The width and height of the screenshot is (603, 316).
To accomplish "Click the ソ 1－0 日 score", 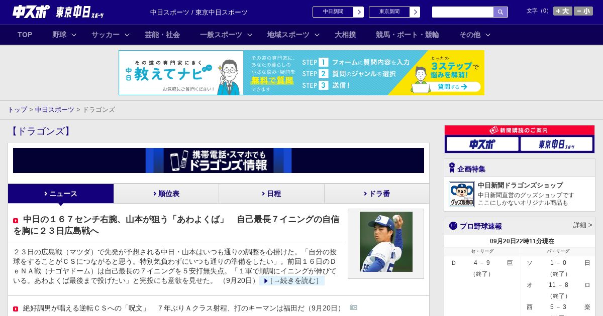I will pyautogui.click(x=558, y=263).
